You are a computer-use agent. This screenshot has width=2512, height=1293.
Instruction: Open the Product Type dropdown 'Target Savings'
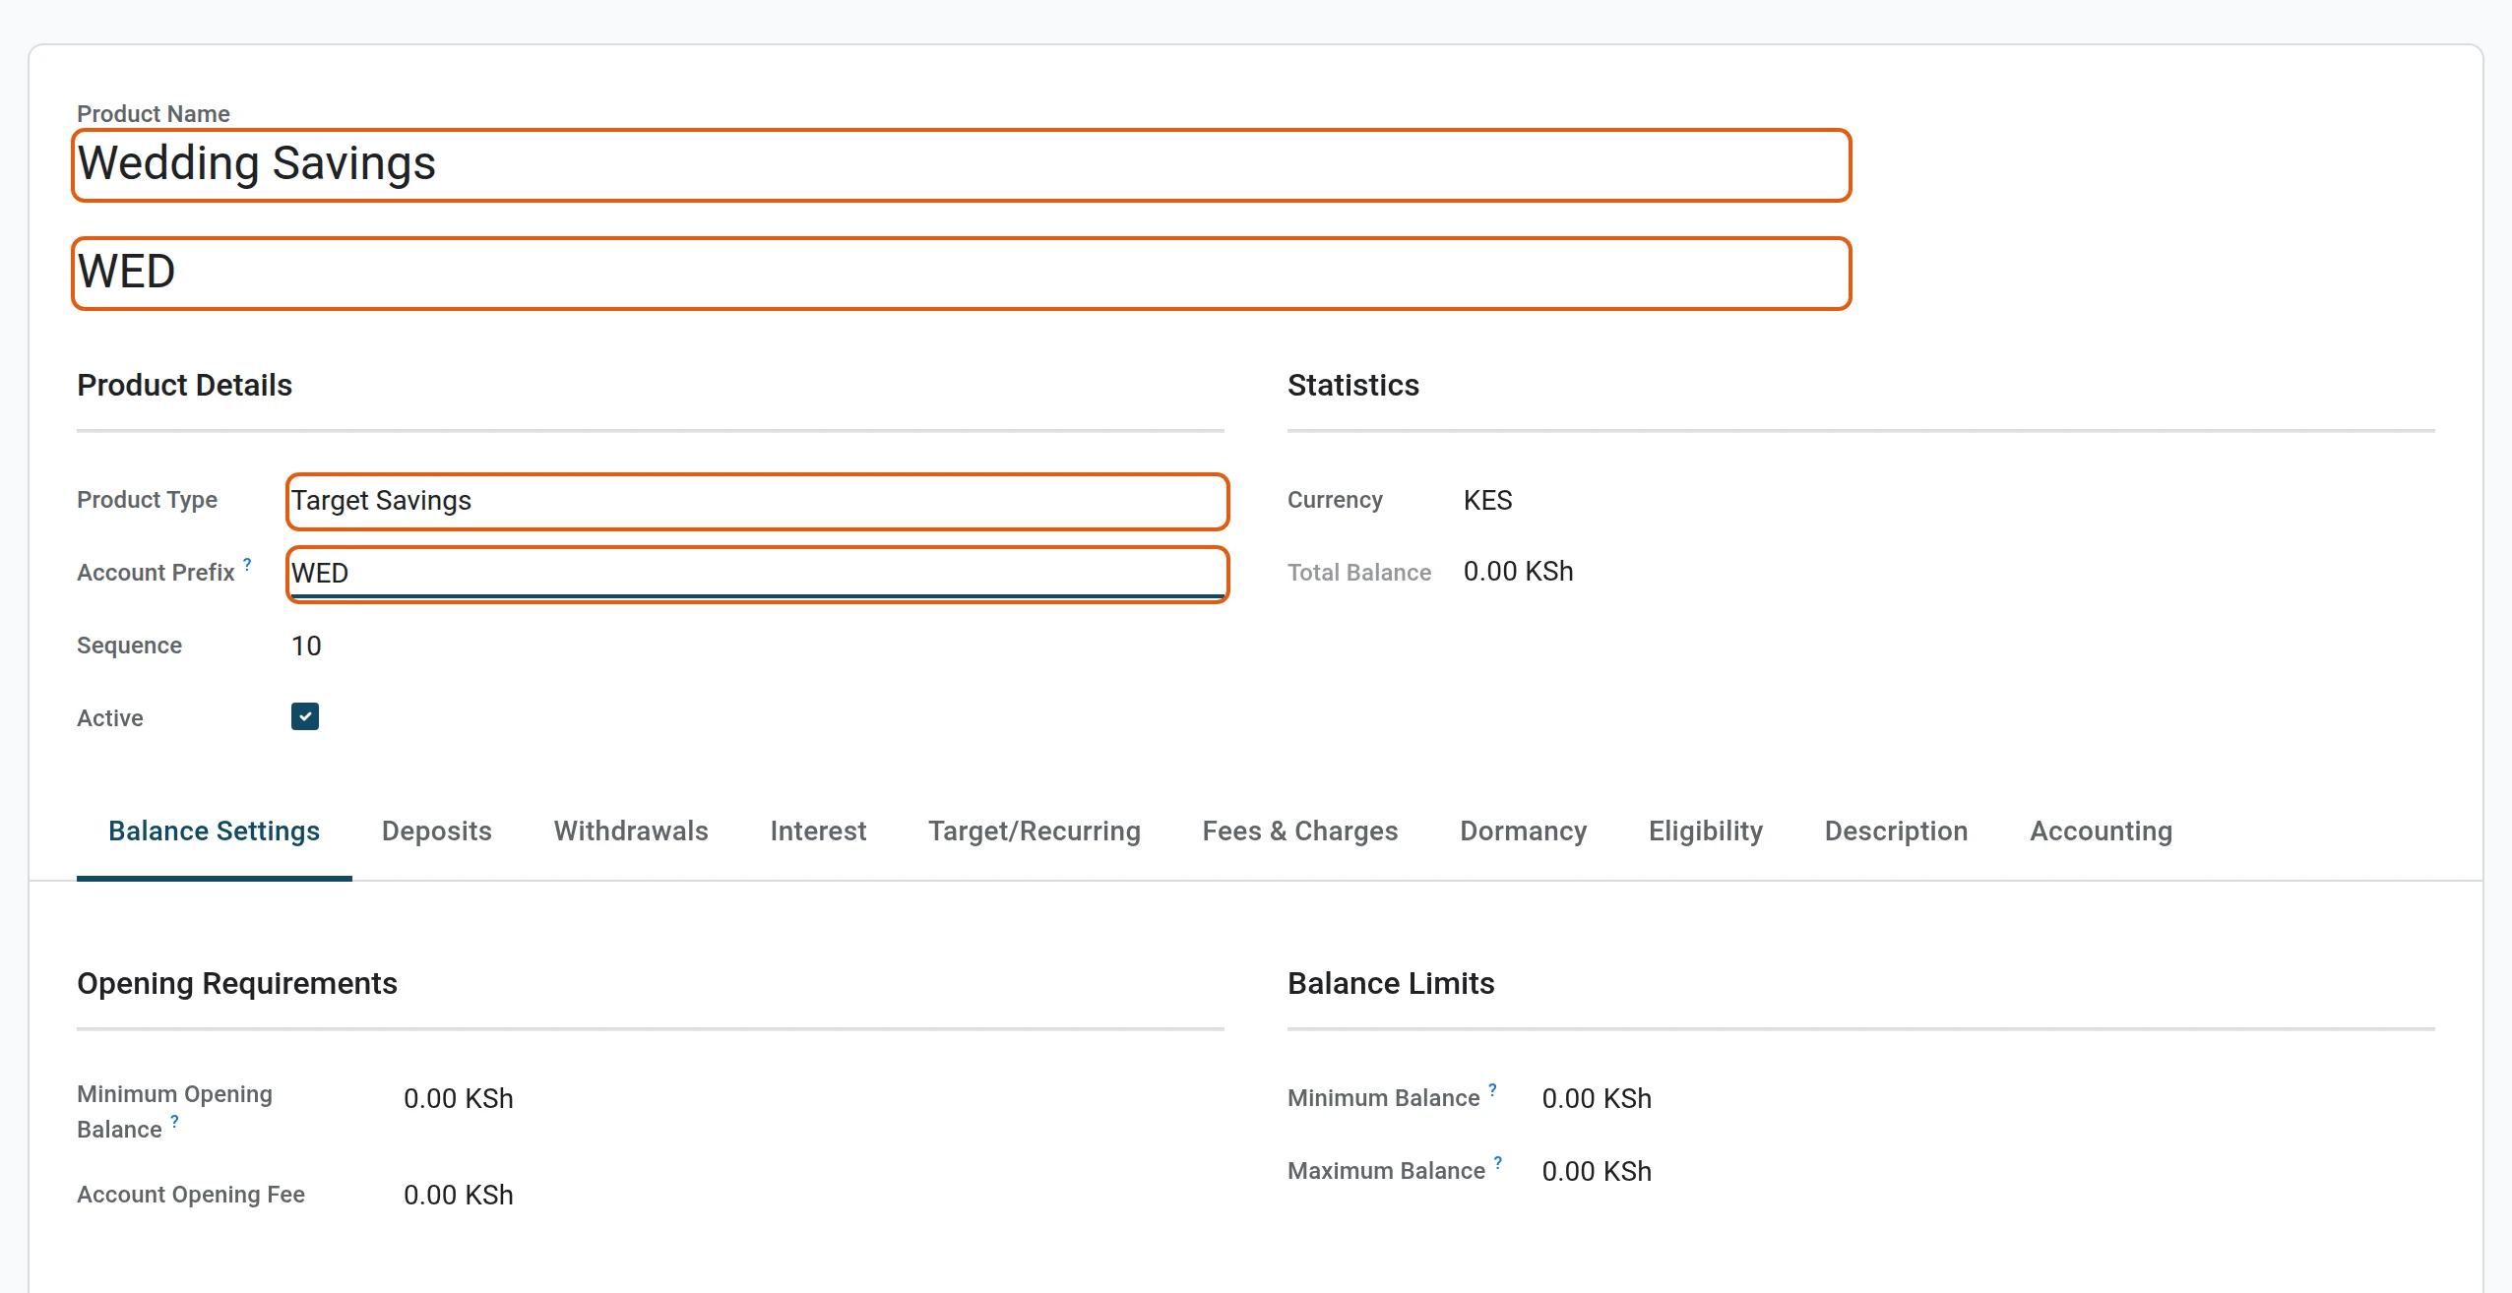(757, 501)
